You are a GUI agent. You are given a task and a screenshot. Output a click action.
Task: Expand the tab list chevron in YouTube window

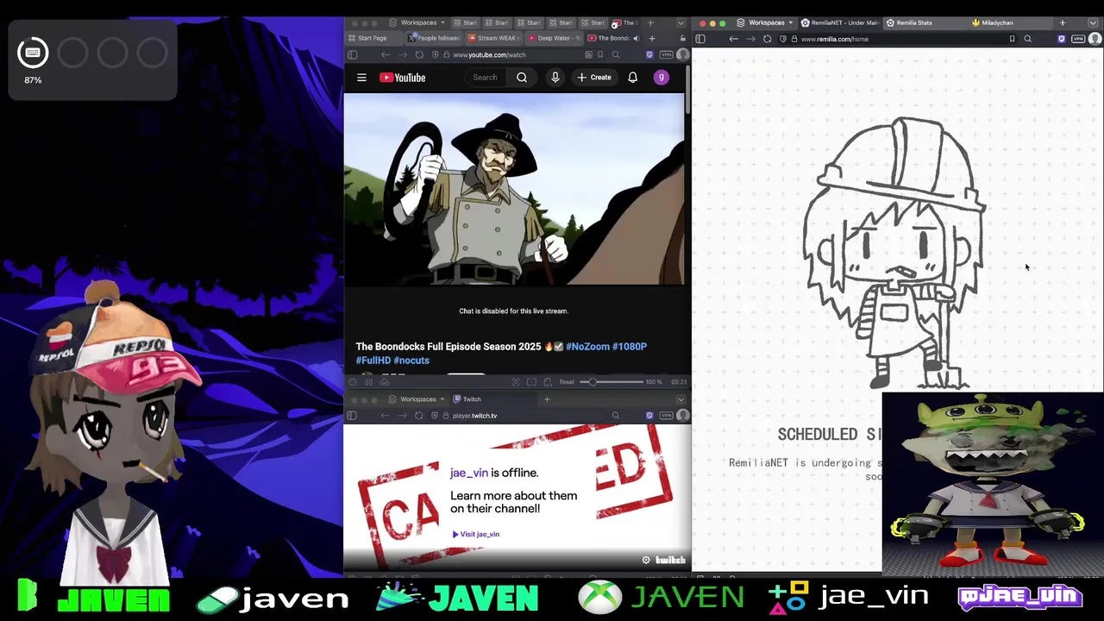tap(681, 23)
